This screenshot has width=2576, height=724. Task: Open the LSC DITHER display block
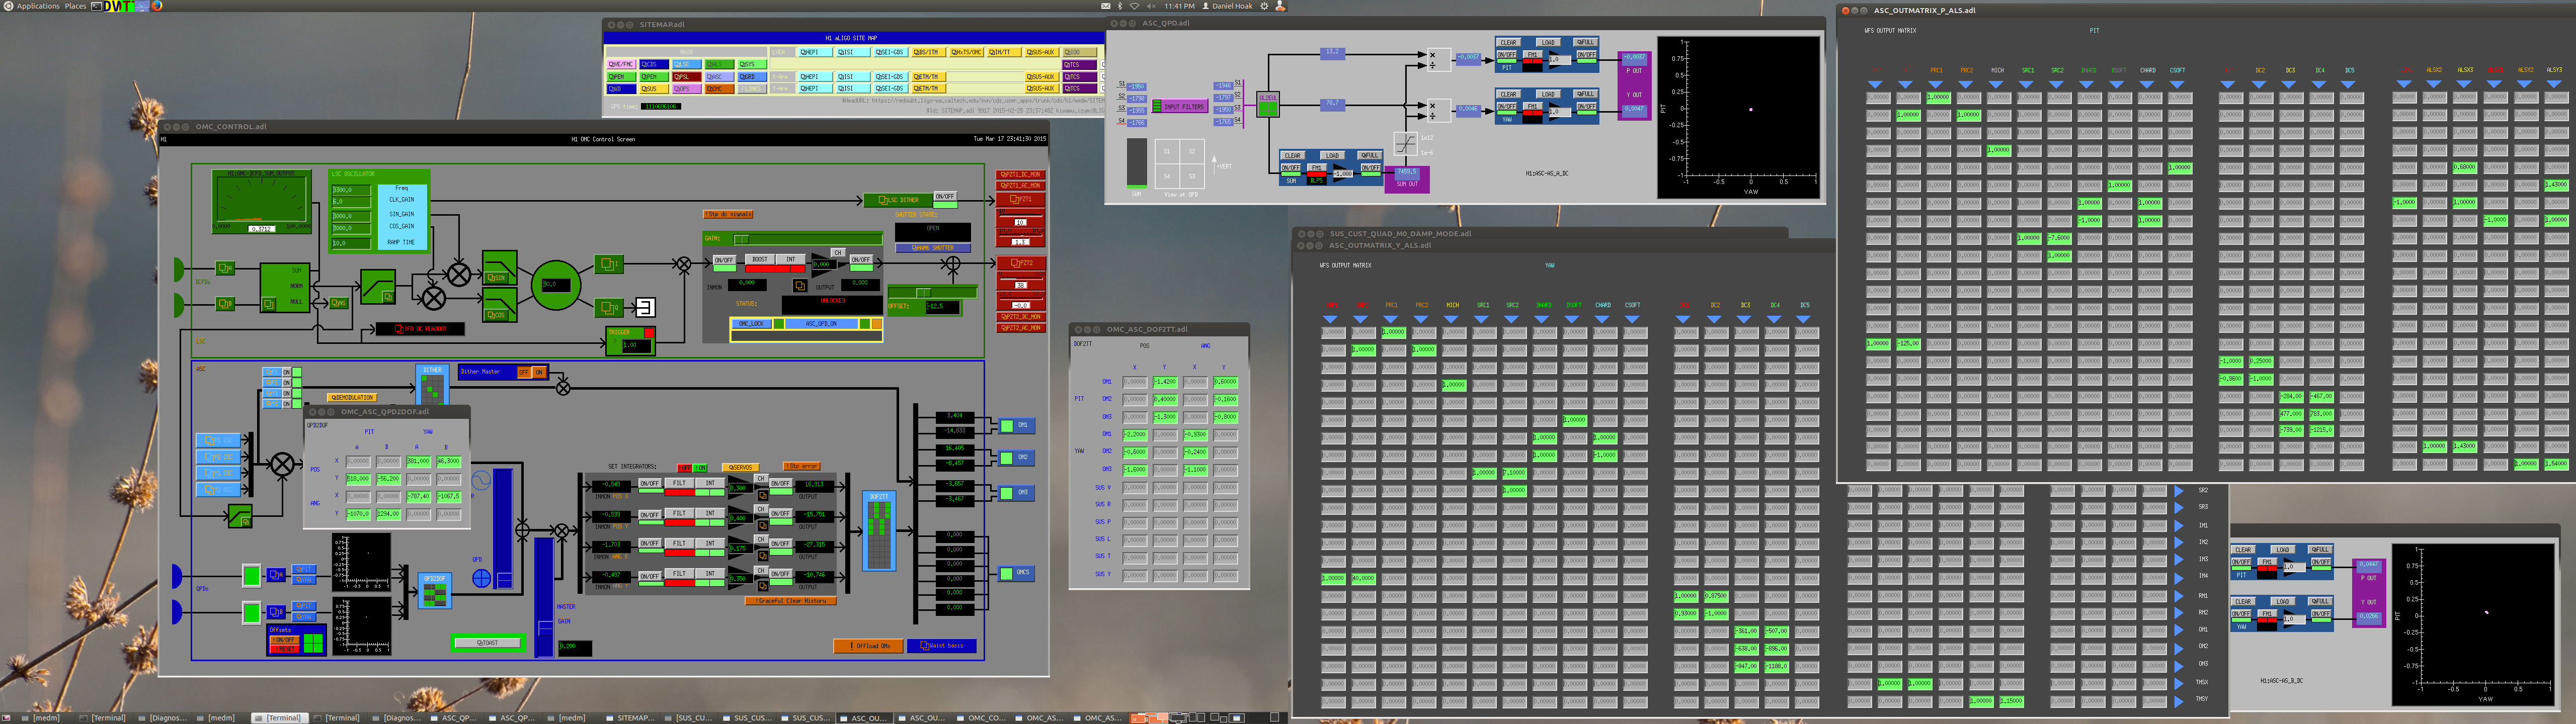coord(897,199)
